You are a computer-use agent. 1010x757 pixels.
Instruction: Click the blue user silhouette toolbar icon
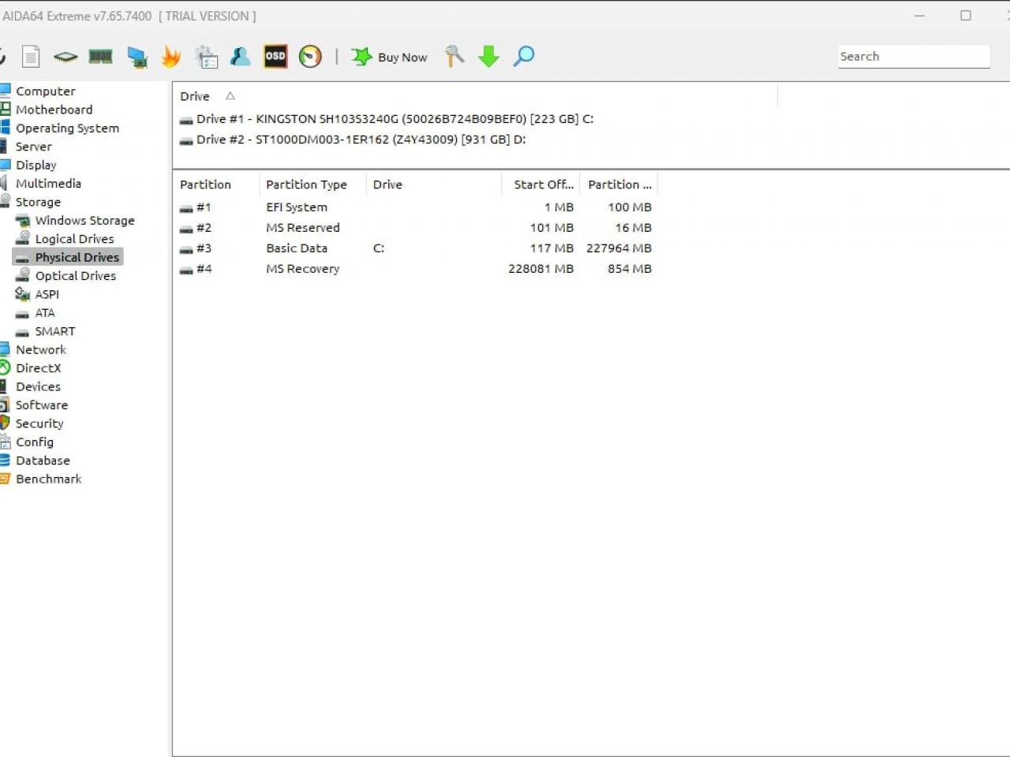(x=241, y=57)
